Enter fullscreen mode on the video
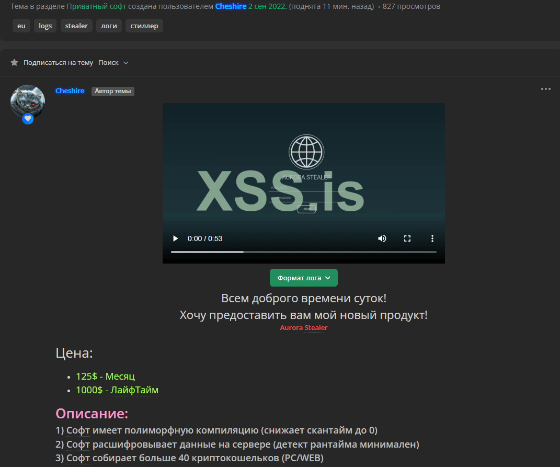This screenshot has height=467, width=560. coord(407,238)
